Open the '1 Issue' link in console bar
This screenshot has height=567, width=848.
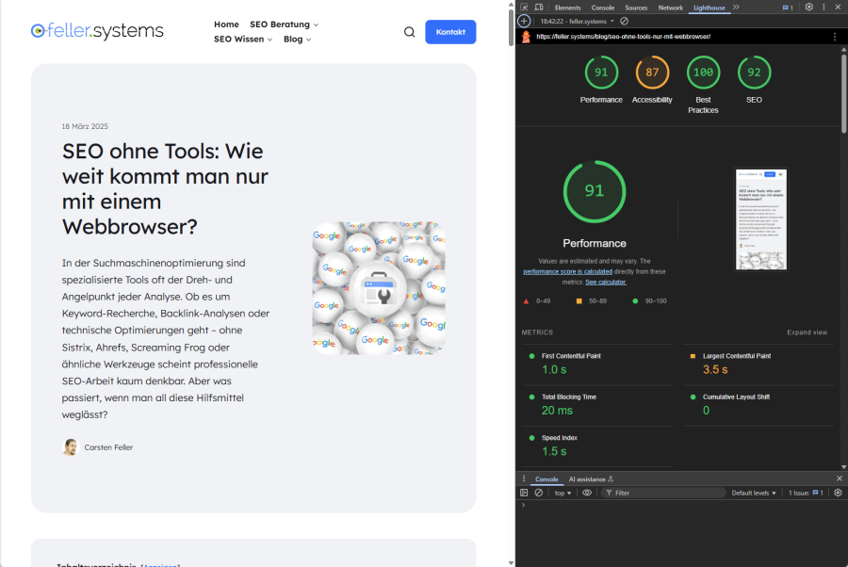(x=806, y=493)
